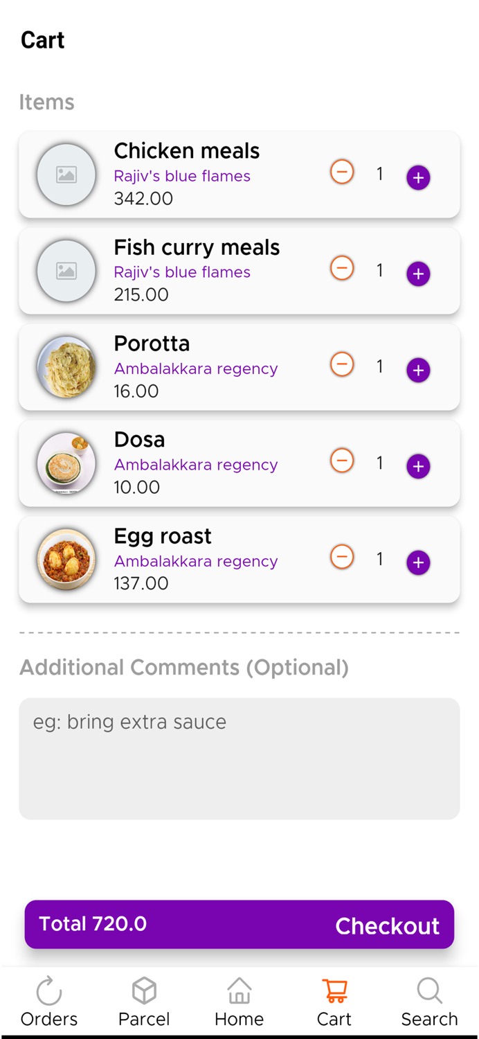Open Rajiv's blue flames restaurant link

pyautogui.click(x=182, y=177)
